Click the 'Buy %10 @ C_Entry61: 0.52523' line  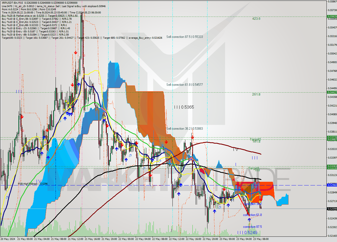click(x=37, y=22)
